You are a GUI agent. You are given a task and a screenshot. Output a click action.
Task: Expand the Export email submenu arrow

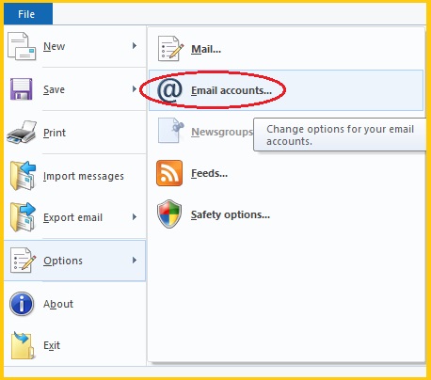(135, 217)
